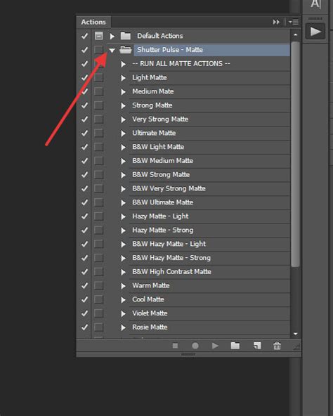Select the B&W Ultimate Matte action
This screenshot has width=333, height=416.
(x=163, y=202)
